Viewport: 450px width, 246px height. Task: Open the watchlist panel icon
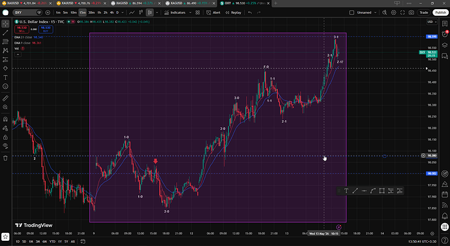(x=445, y=23)
